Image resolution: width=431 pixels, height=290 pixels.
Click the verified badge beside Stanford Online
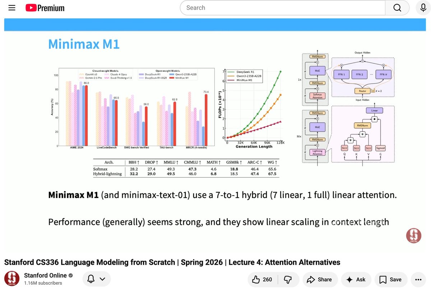(71, 276)
